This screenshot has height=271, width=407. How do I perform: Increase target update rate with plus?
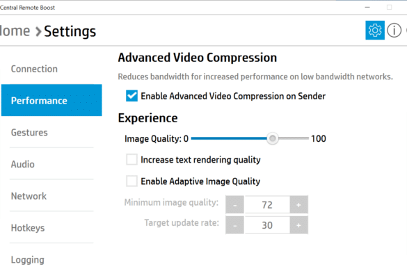pyautogui.click(x=298, y=225)
